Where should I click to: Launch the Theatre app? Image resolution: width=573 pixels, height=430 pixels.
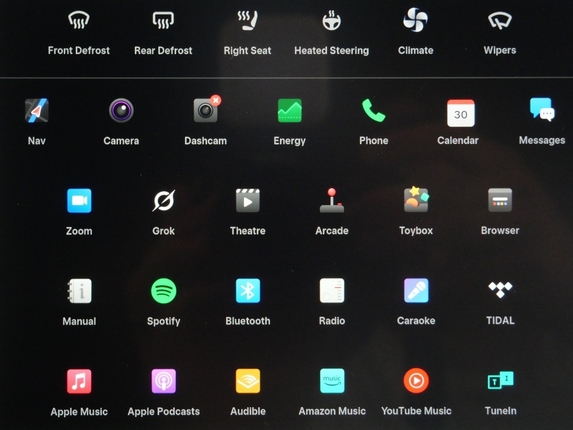click(248, 201)
